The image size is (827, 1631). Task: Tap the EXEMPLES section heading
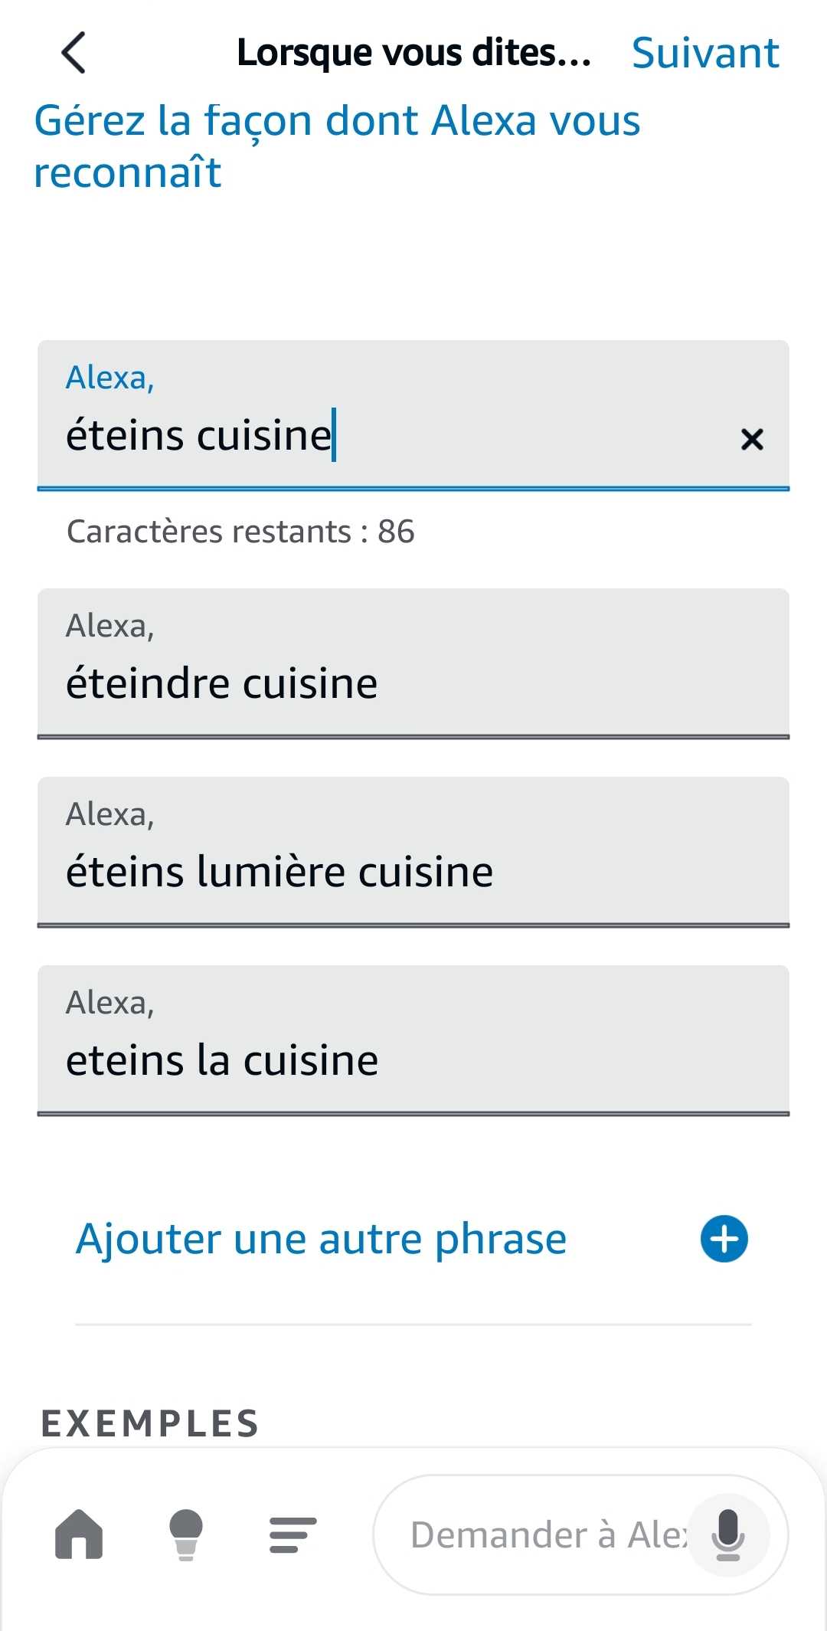[150, 1423]
